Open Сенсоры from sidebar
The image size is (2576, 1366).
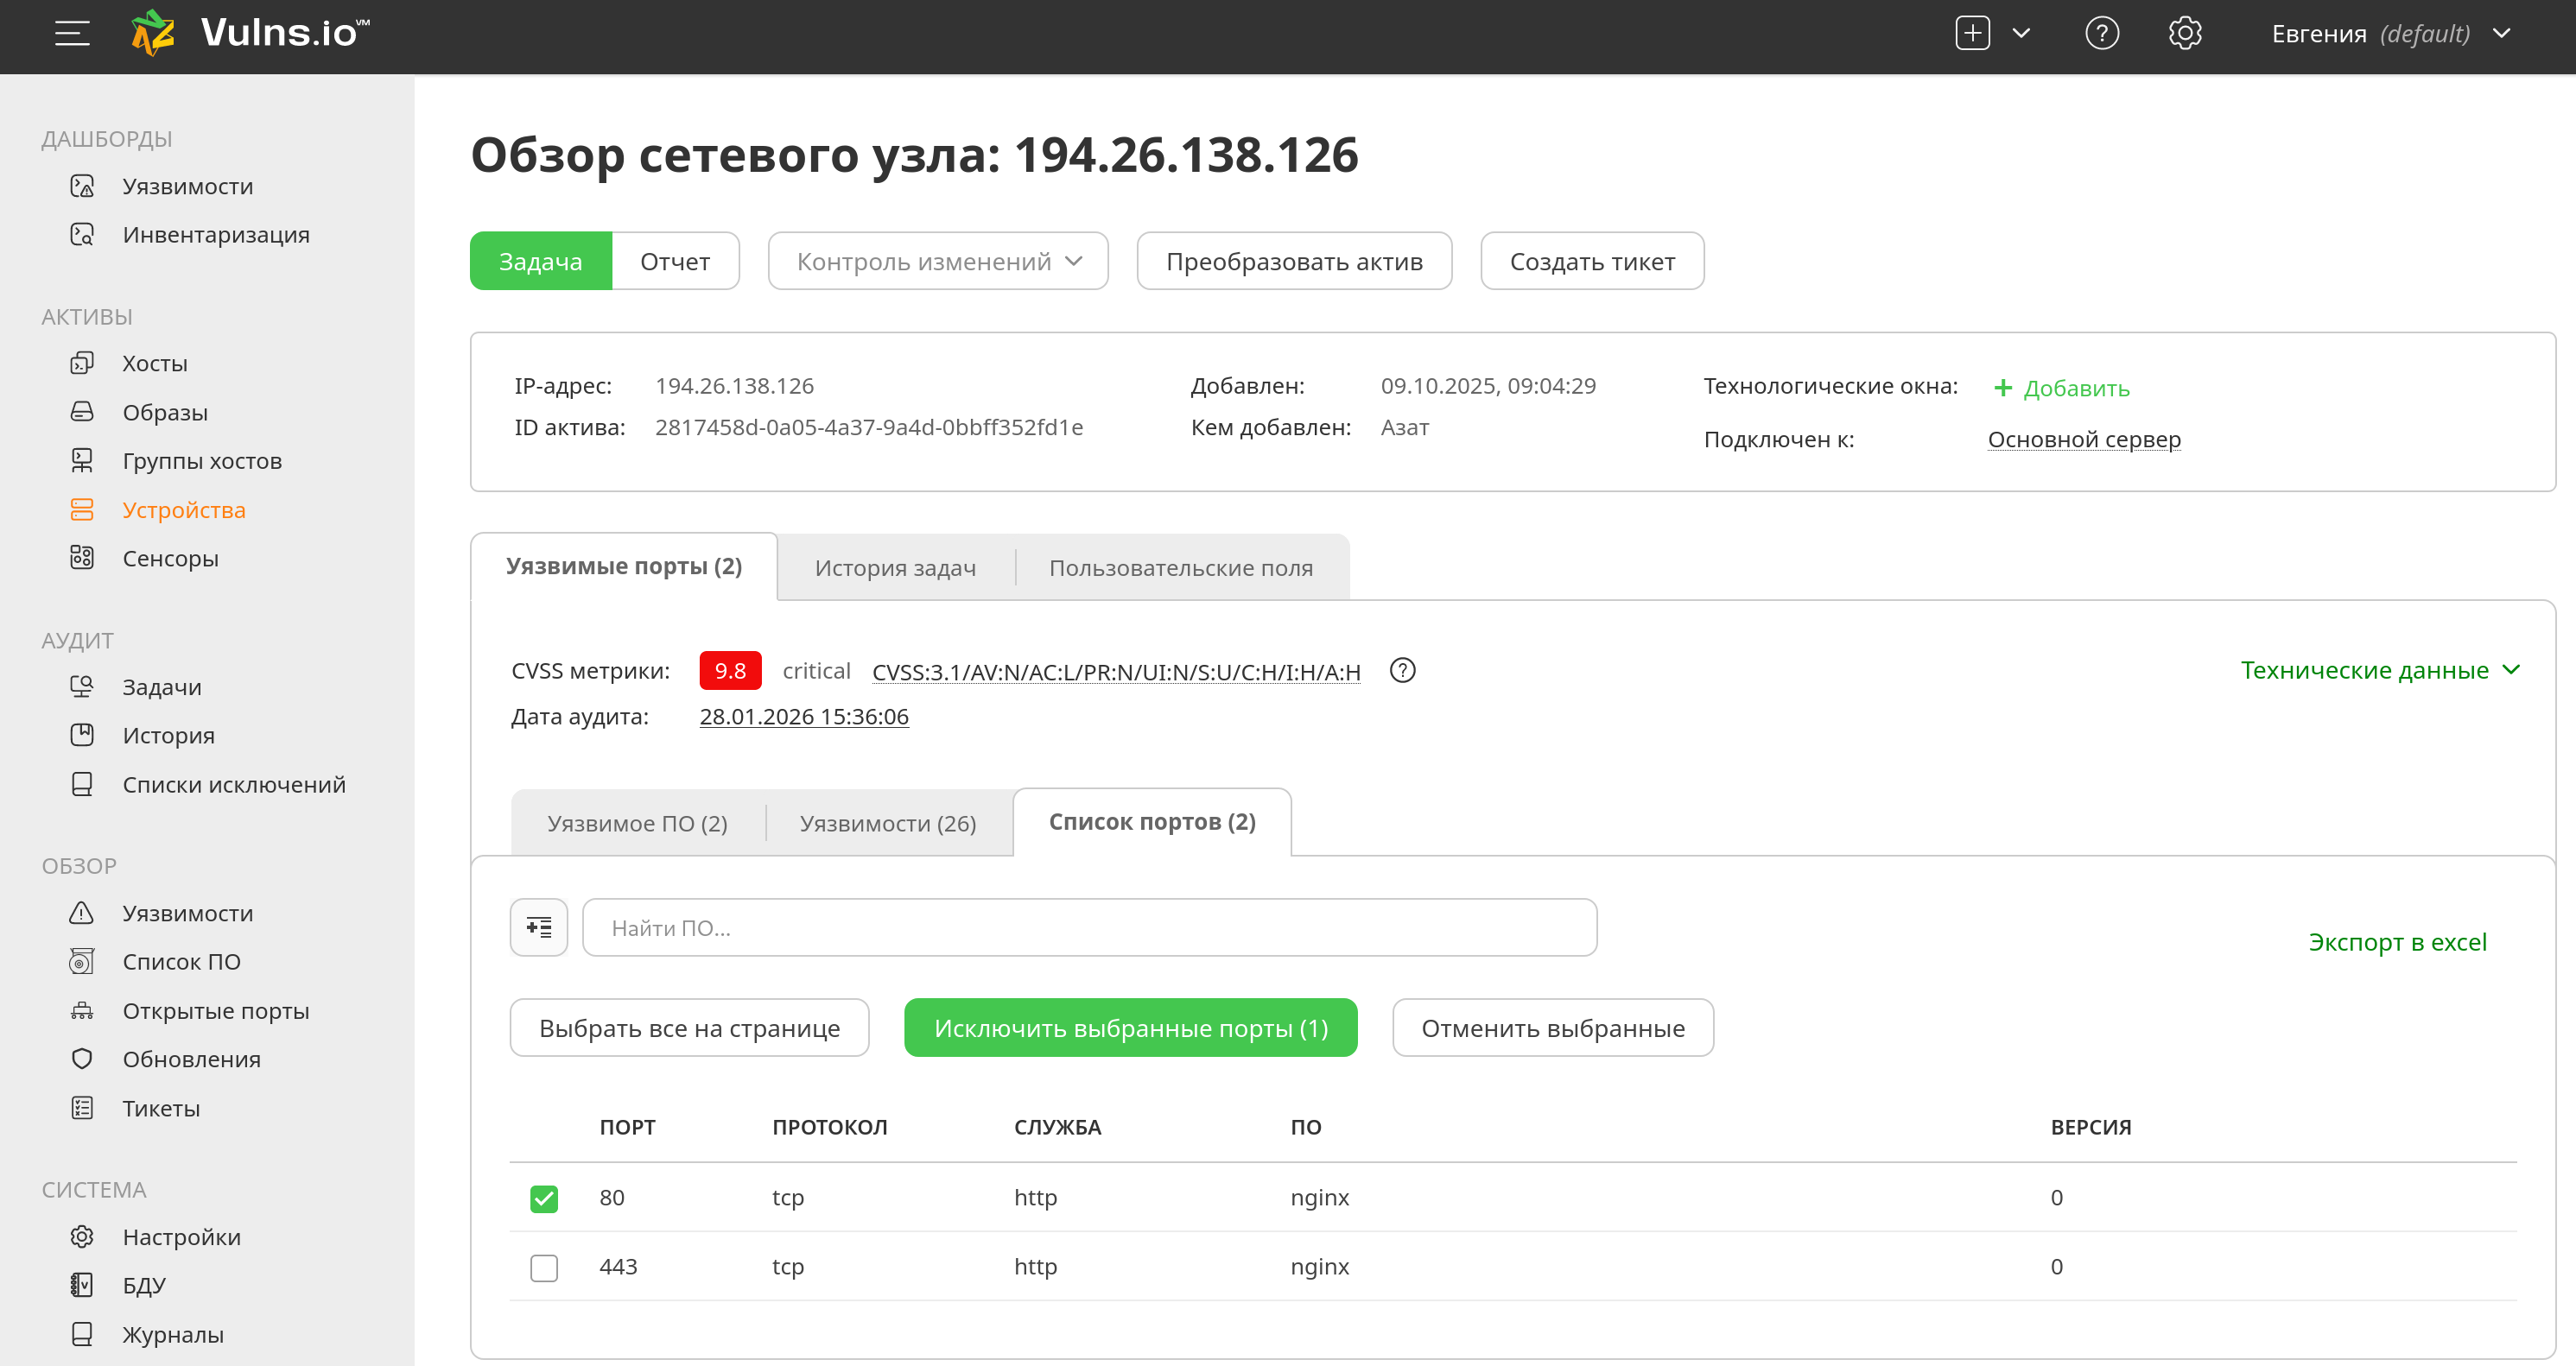pos(170,559)
